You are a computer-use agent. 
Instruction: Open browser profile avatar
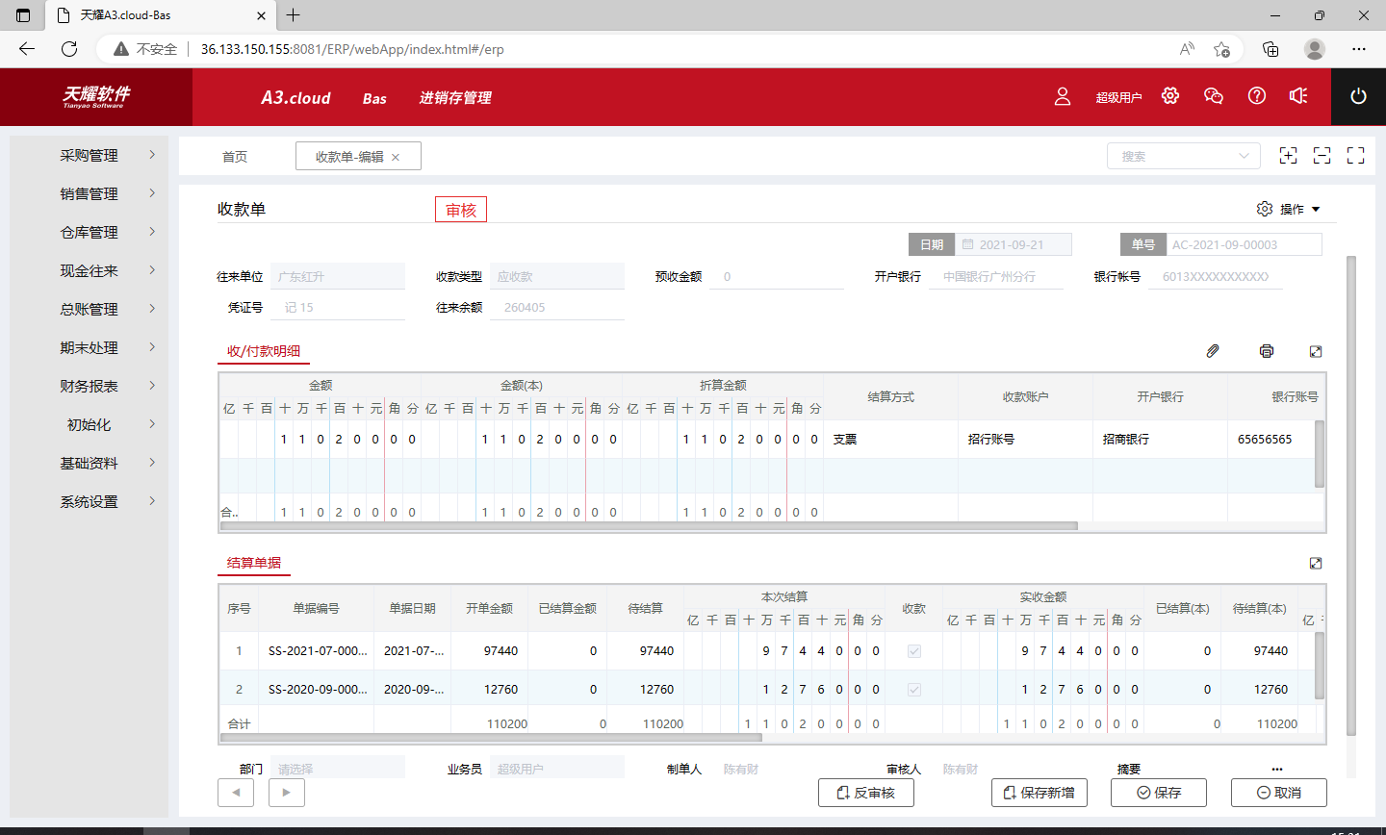(x=1315, y=49)
